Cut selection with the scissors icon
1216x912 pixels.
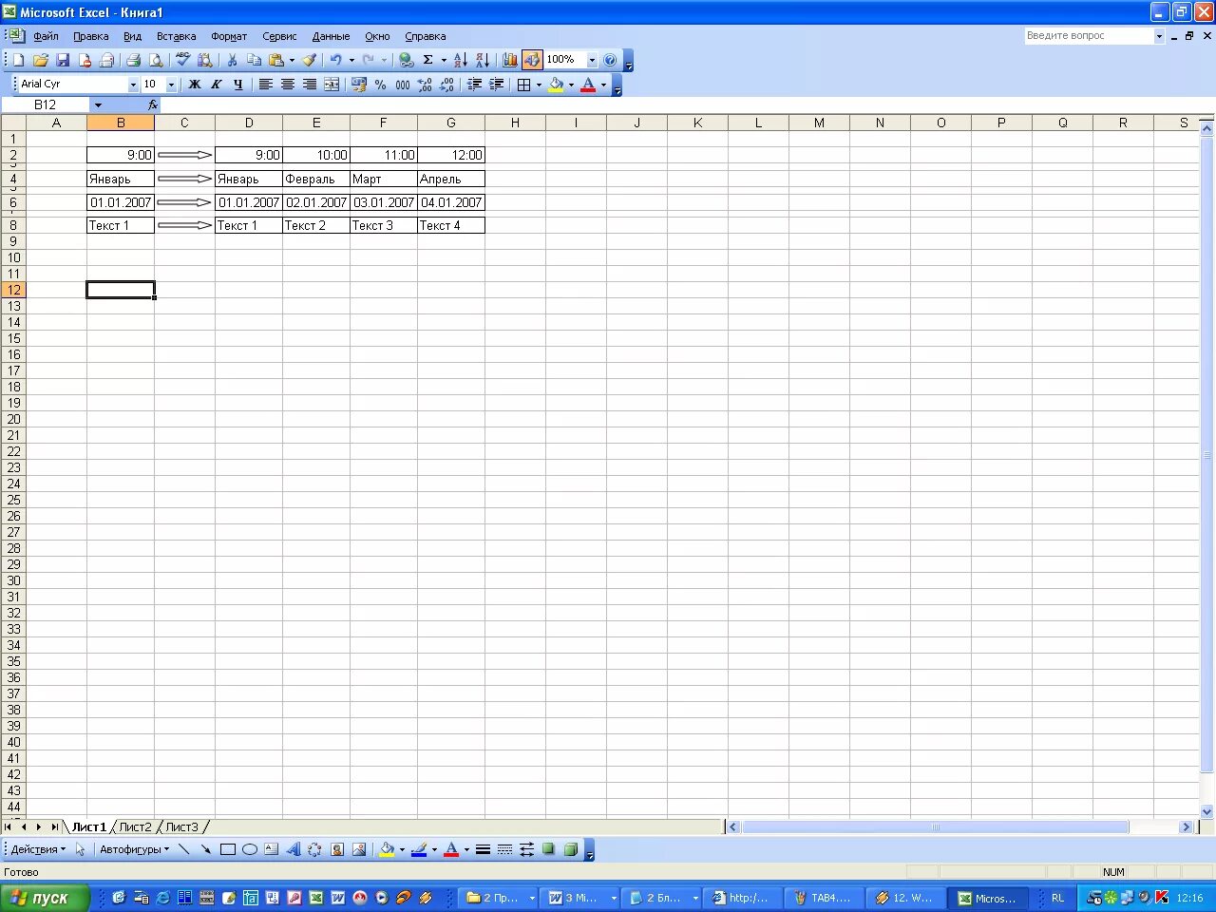tap(232, 60)
